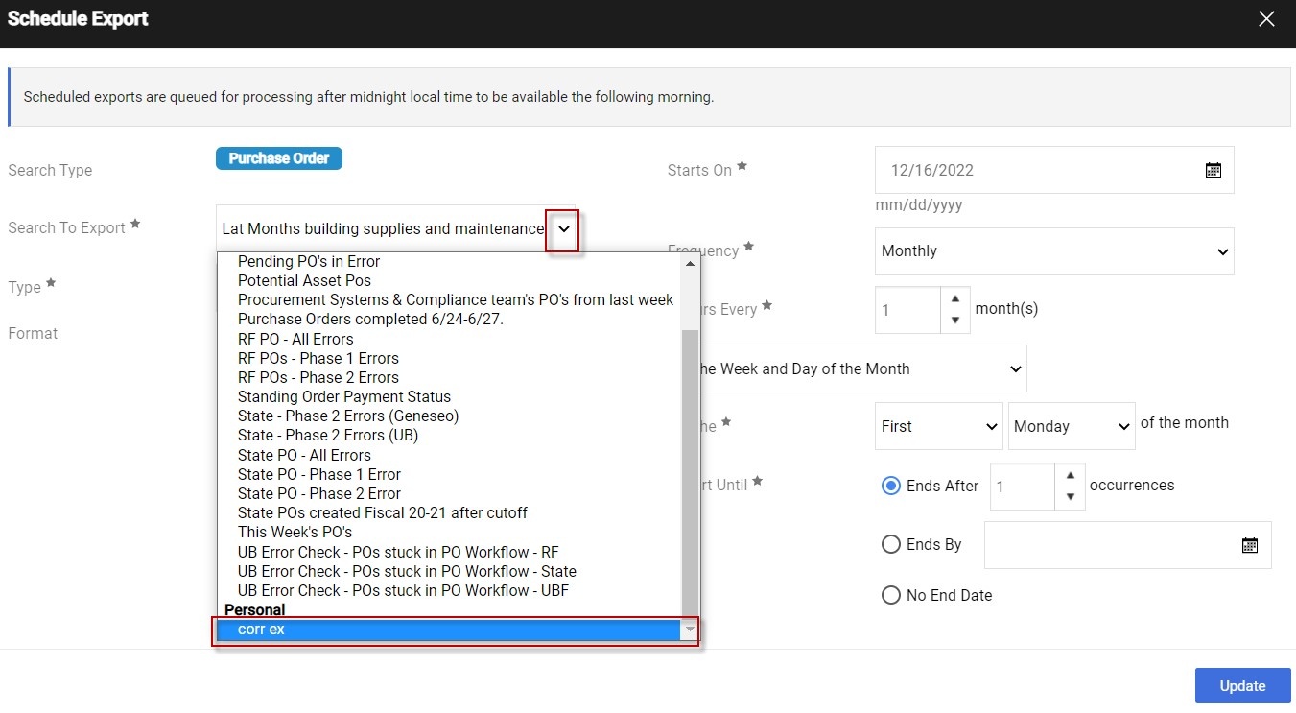1296x713 pixels.
Task: Close the Schedule Export dialog
Action: pos(1266,19)
